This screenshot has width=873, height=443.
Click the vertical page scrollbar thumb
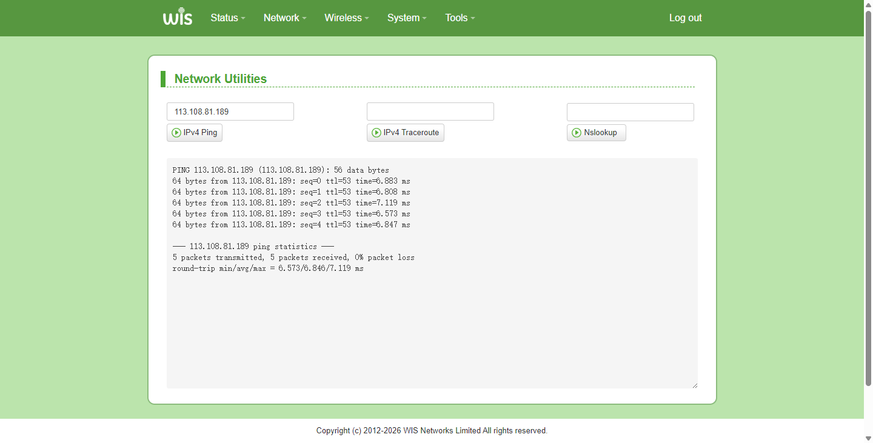(868, 198)
